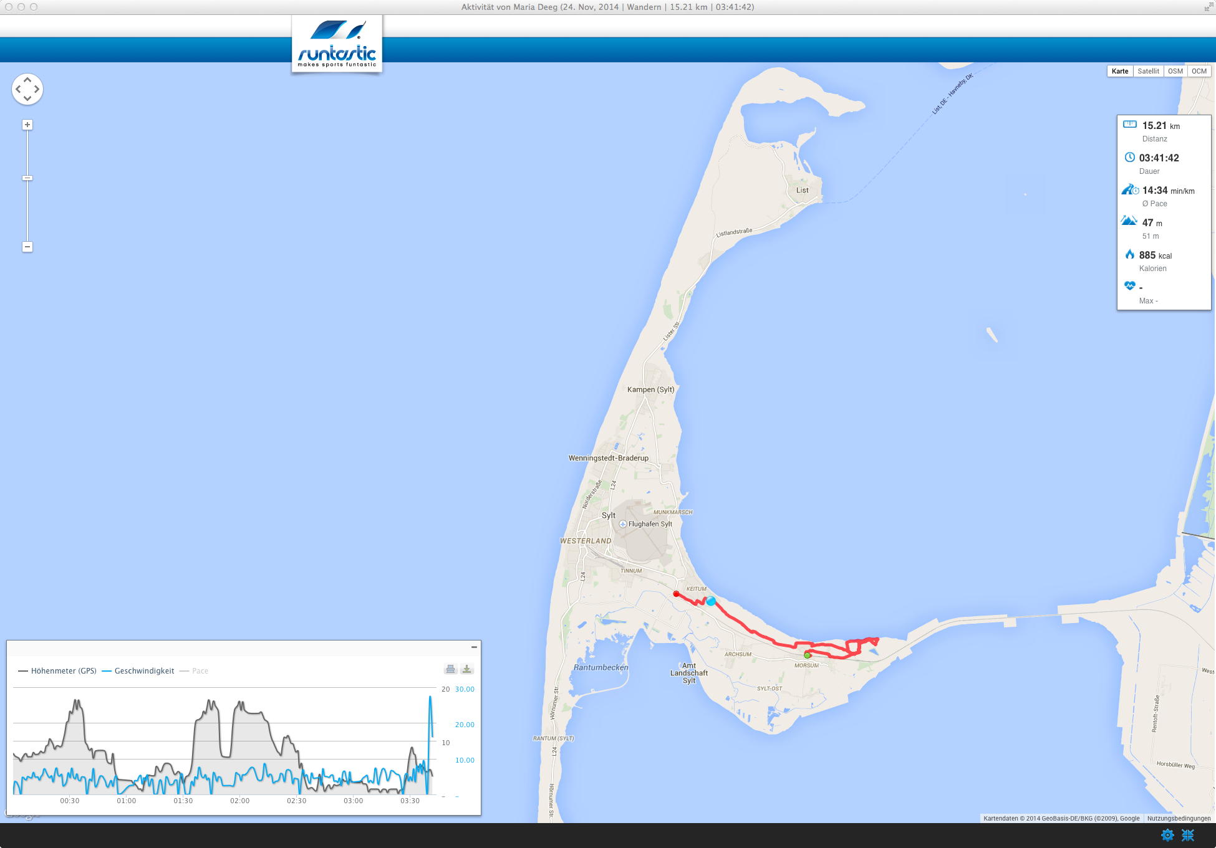Click the zoom slider handle

[x=27, y=178]
